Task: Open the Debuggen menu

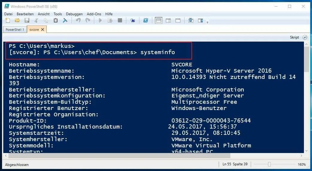Action: point(74,14)
